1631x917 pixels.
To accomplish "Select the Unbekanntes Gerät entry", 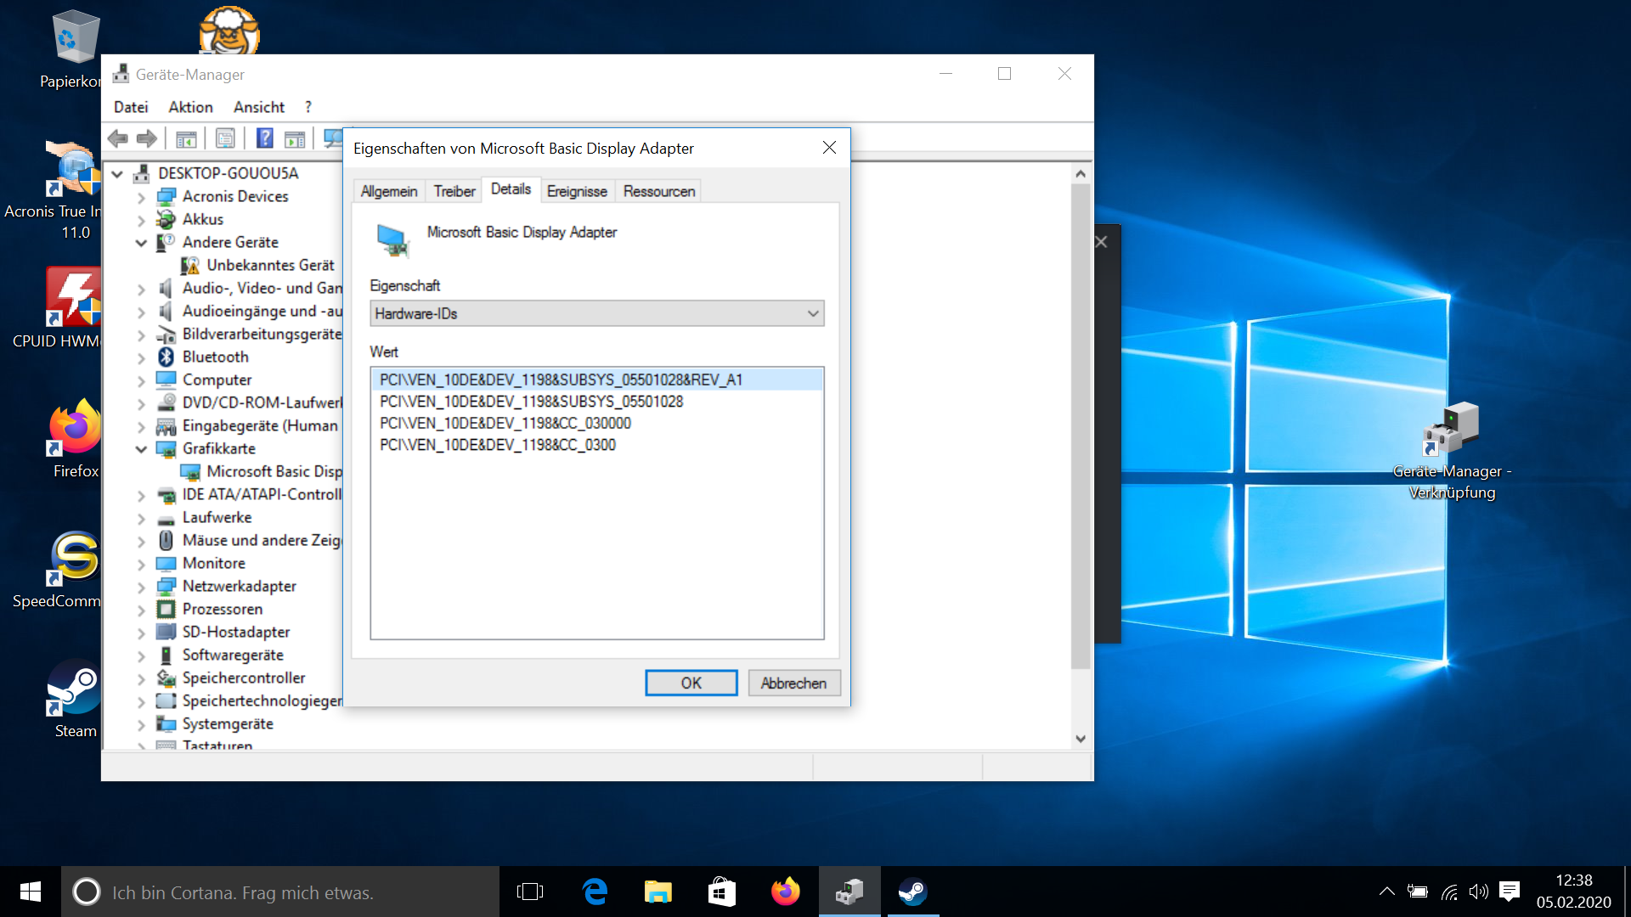I will 270,265.
